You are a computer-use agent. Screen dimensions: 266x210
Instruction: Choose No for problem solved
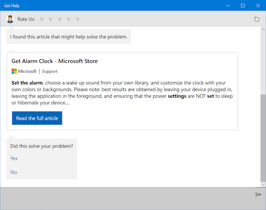[14, 172]
